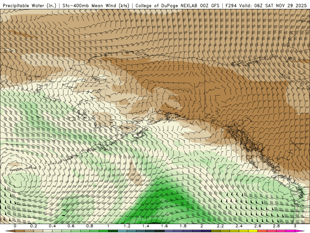Image resolution: width=310 pixels, height=233 pixels.
Task: Click the "2.6" colorbar label
Action: [258, 226]
